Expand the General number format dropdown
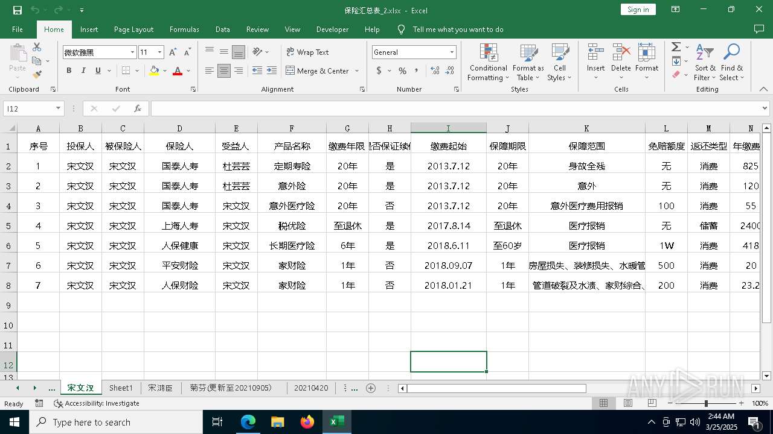 [451, 52]
